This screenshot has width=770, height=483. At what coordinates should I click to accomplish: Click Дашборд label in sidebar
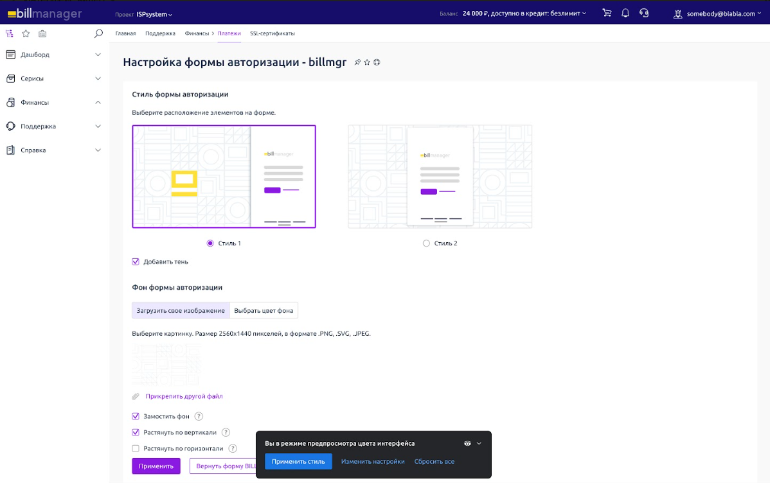(x=35, y=55)
